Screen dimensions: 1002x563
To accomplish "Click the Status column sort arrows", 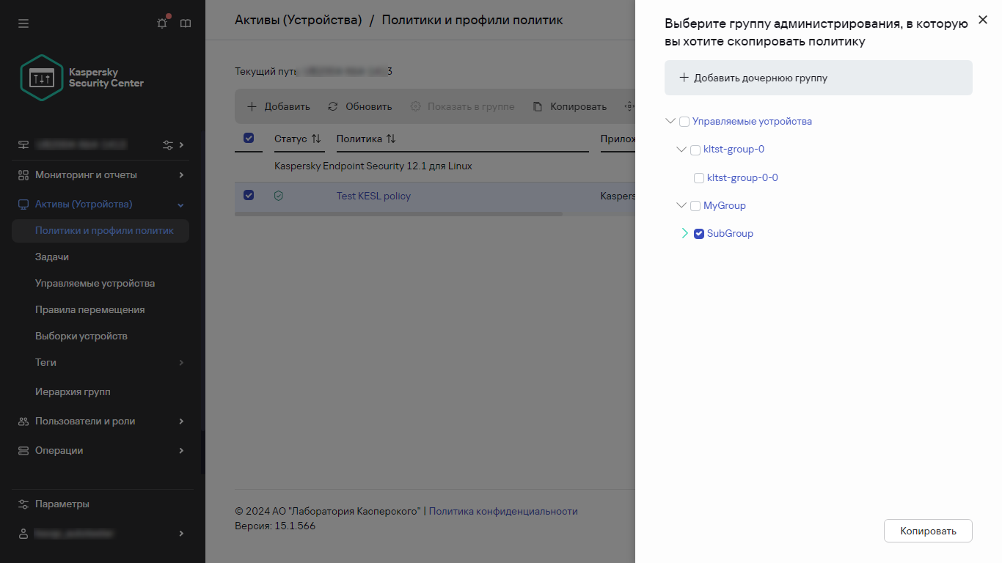I will click(x=316, y=139).
